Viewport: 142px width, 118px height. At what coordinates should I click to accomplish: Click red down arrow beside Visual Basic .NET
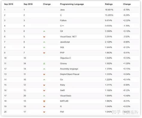(x=44, y=37)
